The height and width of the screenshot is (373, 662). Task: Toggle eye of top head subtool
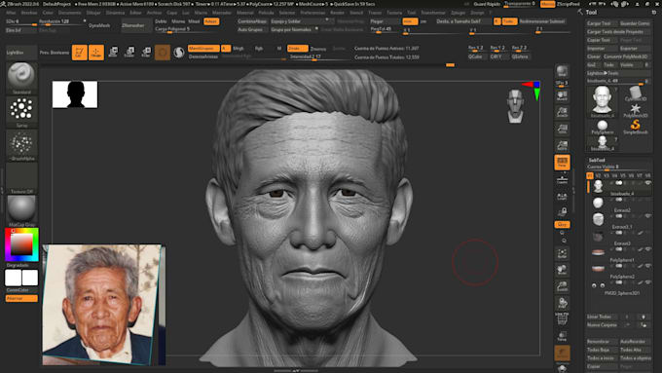(647, 183)
